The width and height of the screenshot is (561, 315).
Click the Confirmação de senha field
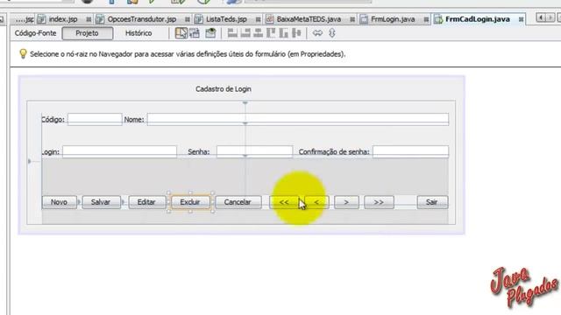(410, 151)
